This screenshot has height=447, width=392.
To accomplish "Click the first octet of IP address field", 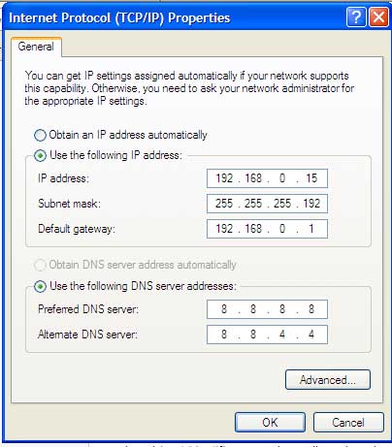I will 224,178.
